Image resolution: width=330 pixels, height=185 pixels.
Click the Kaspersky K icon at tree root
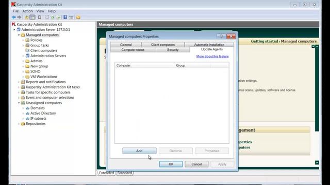14,24
